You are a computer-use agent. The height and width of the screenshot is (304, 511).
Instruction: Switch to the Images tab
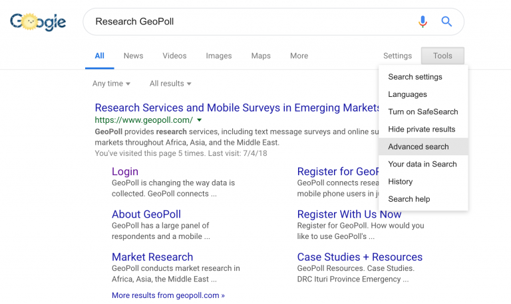click(219, 56)
